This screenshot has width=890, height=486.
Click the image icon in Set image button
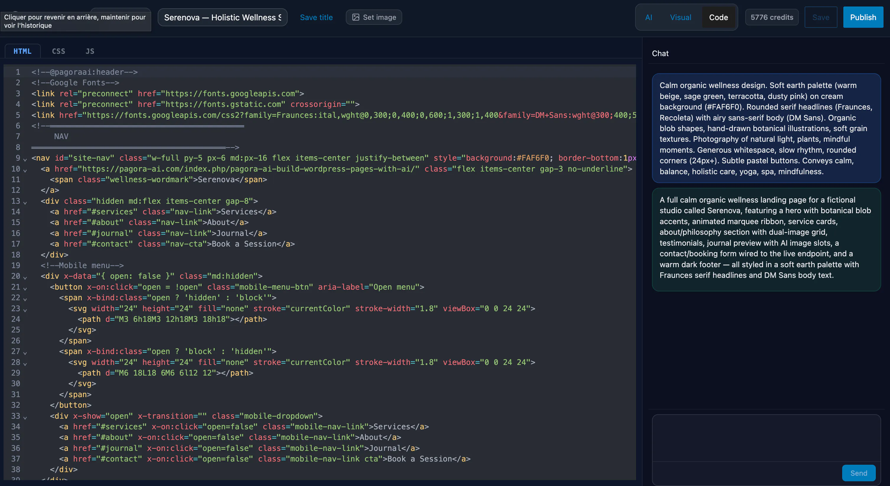click(356, 17)
